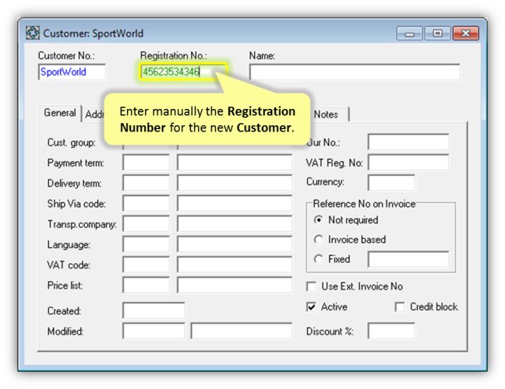Click the VAT Reg. No input field

(x=408, y=163)
